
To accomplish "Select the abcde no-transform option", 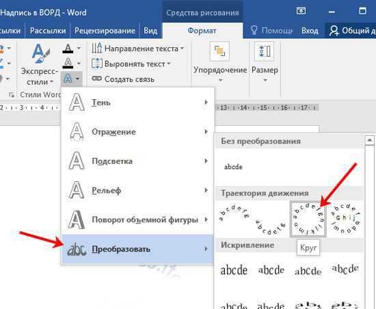I will [233, 167].
